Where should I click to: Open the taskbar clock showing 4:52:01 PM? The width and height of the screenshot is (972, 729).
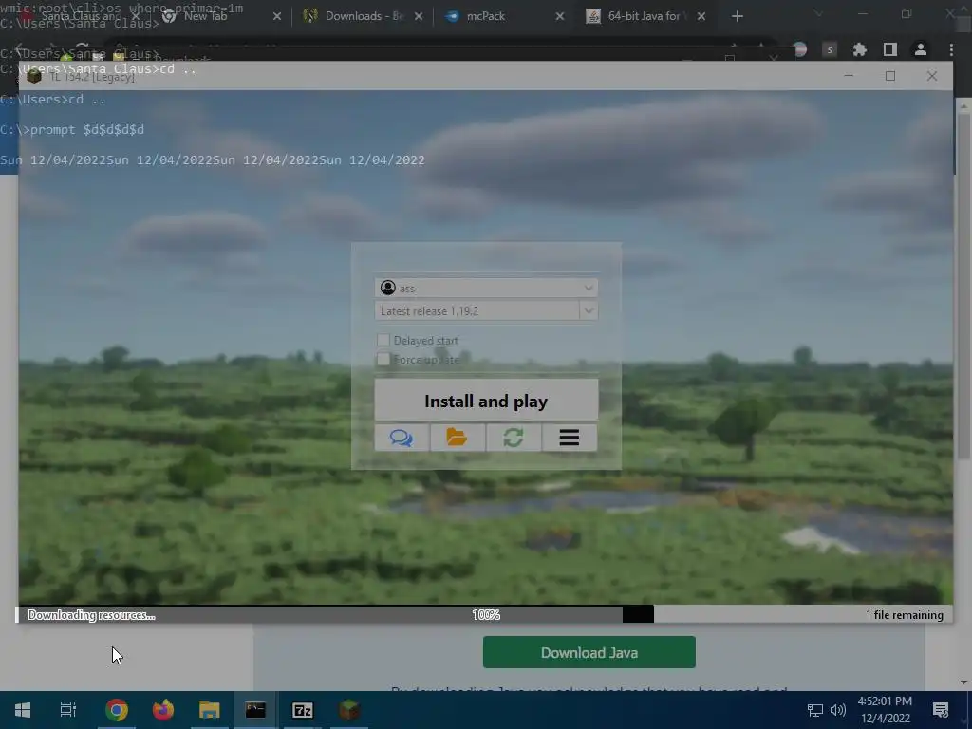point(886,710)
